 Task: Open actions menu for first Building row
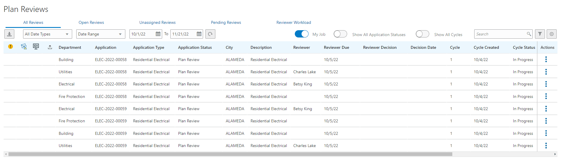pos(546,60)
